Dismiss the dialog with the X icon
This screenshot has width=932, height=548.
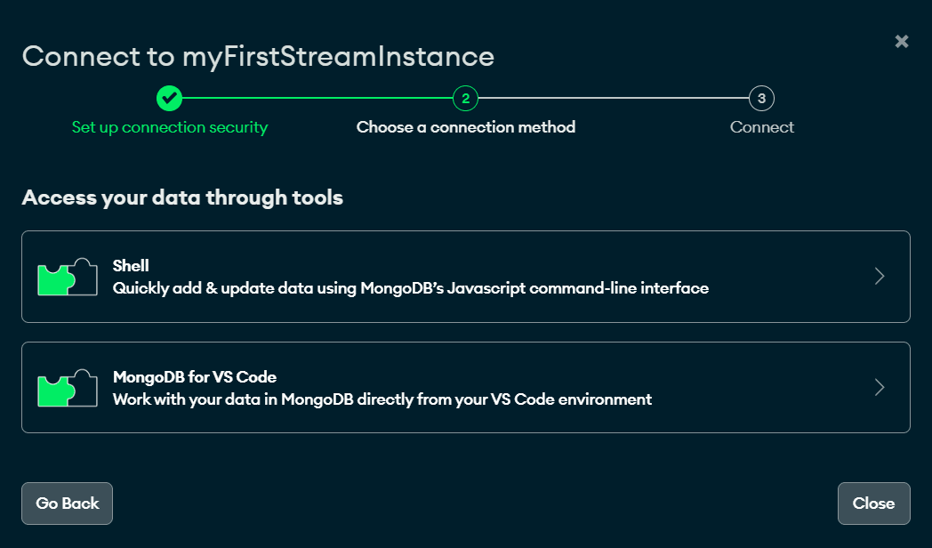[x=902, y=41]
